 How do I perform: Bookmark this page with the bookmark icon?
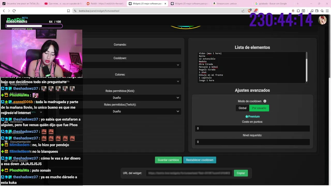point(68,11)
